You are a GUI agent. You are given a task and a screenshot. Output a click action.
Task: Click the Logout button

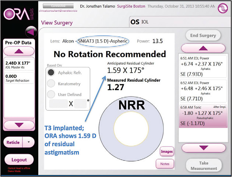coord(19,160)
